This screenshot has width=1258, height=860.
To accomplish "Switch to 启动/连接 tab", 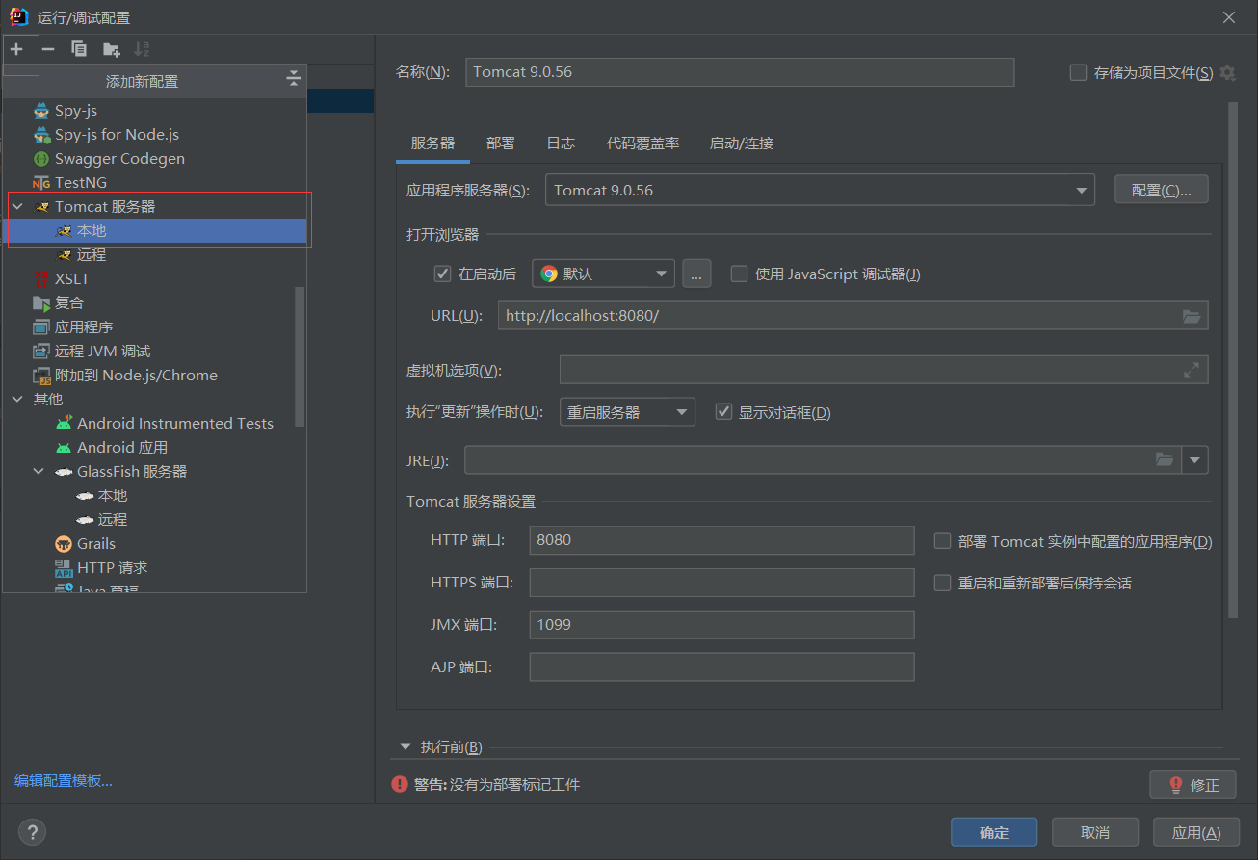I will click(x=742, y=143).
